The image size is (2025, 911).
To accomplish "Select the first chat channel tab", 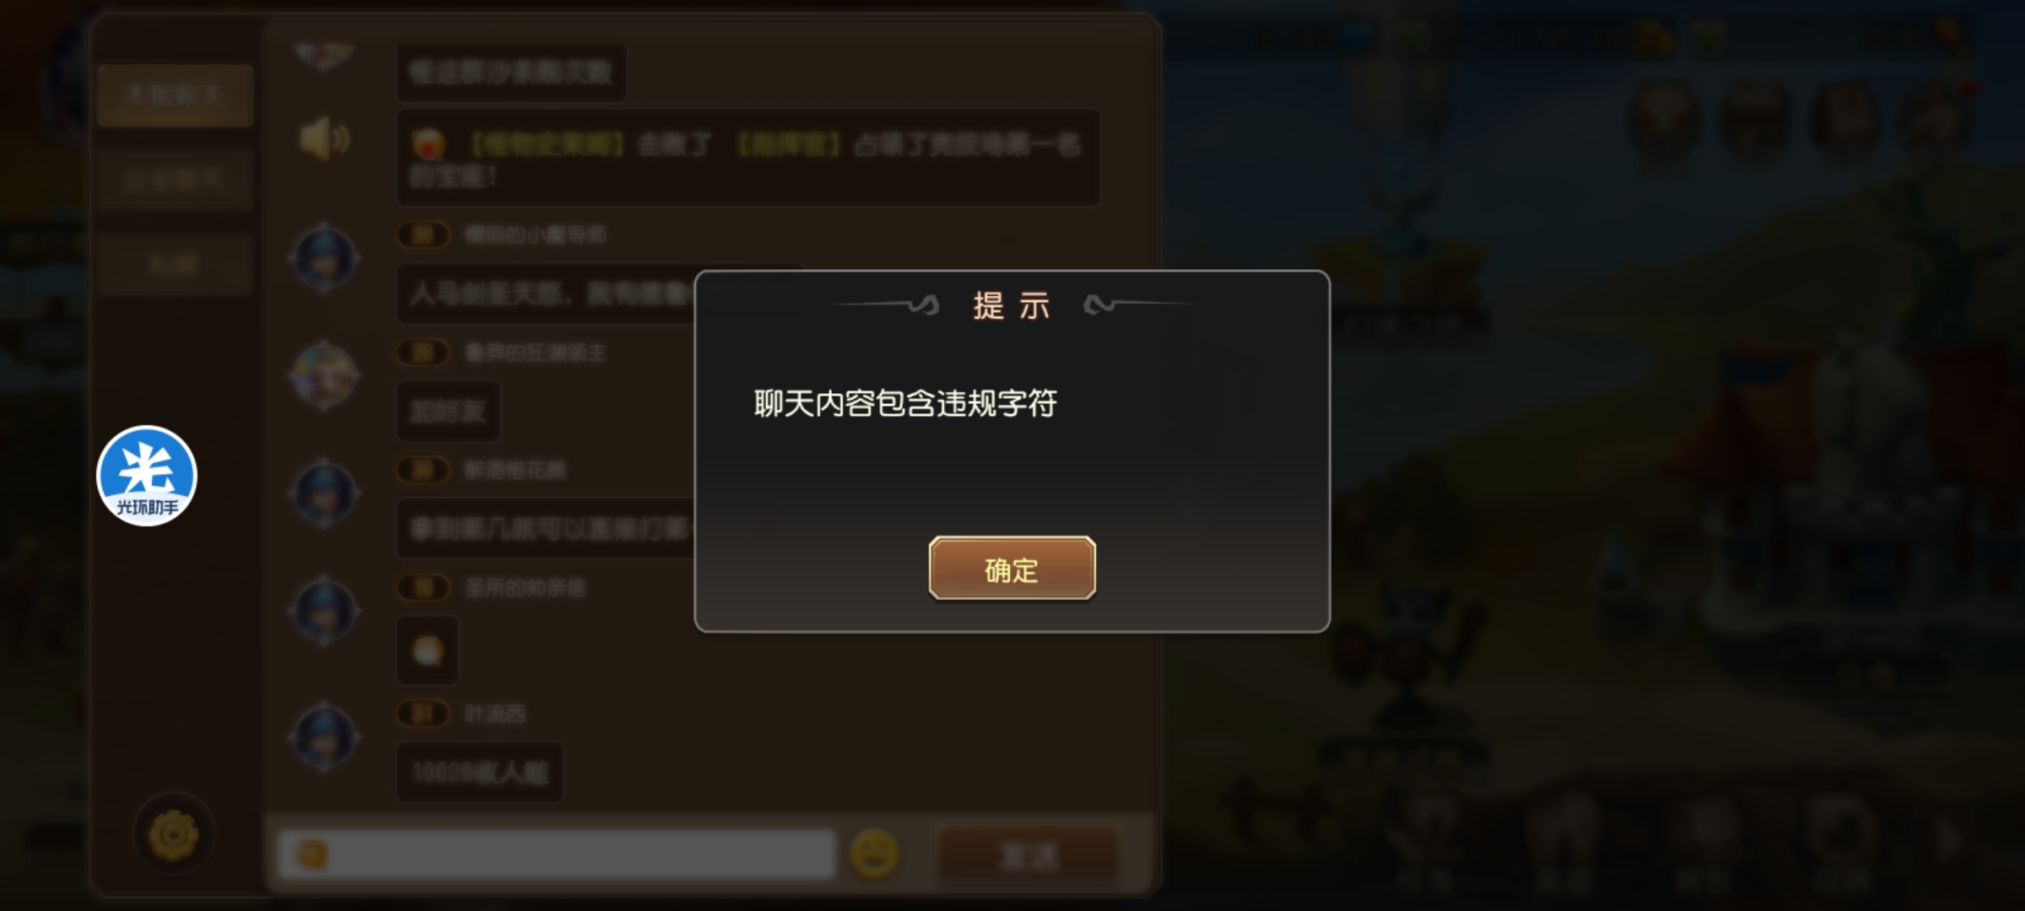I will (175, 95).
